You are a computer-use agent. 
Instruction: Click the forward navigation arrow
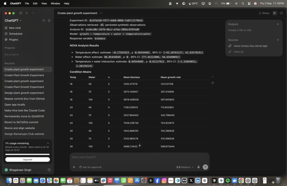(x=33, y=13)
